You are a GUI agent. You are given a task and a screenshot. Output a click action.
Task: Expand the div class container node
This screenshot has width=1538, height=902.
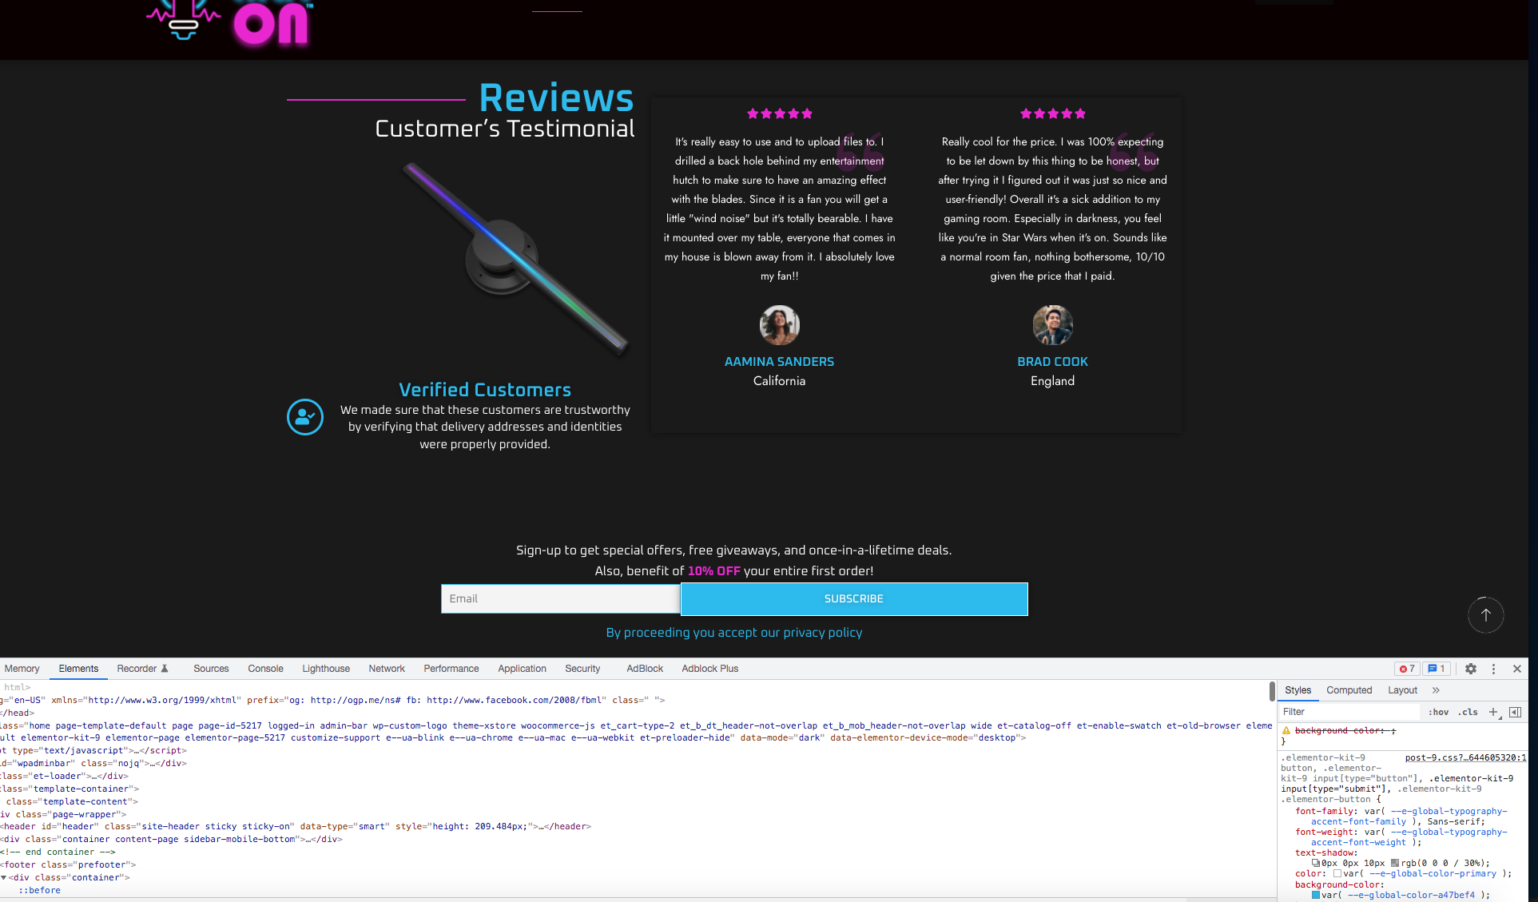(4, 877)
